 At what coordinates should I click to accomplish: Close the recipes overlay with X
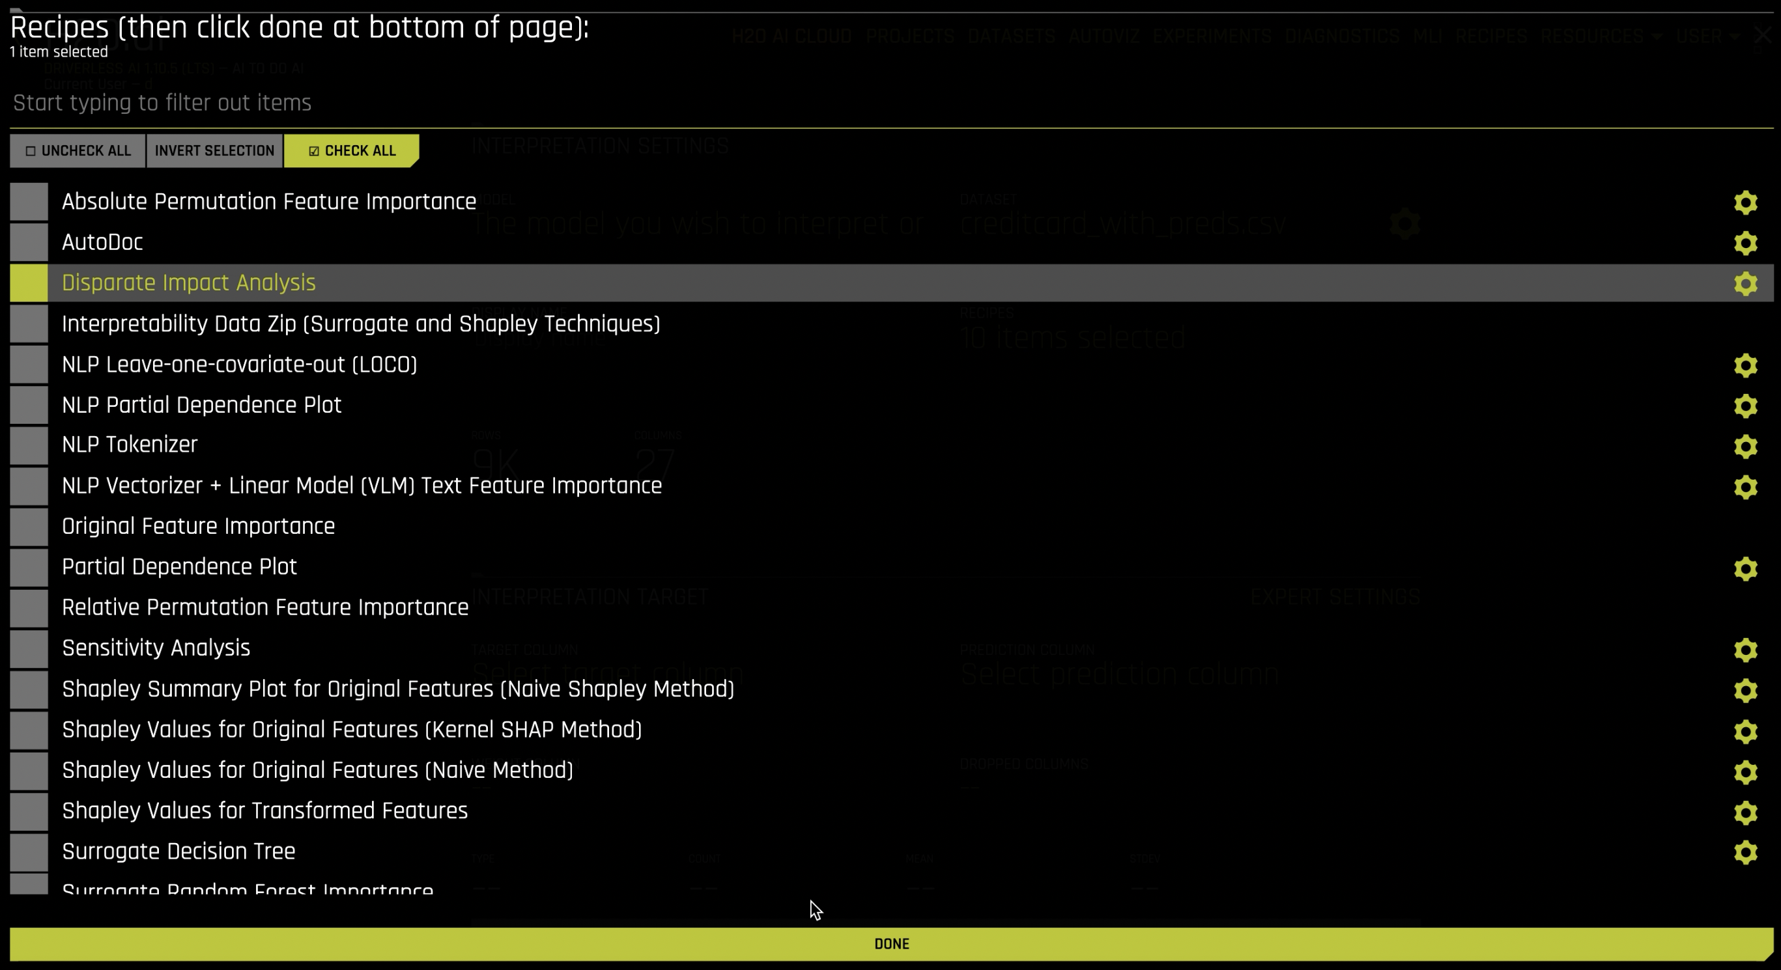point(1762,36)
